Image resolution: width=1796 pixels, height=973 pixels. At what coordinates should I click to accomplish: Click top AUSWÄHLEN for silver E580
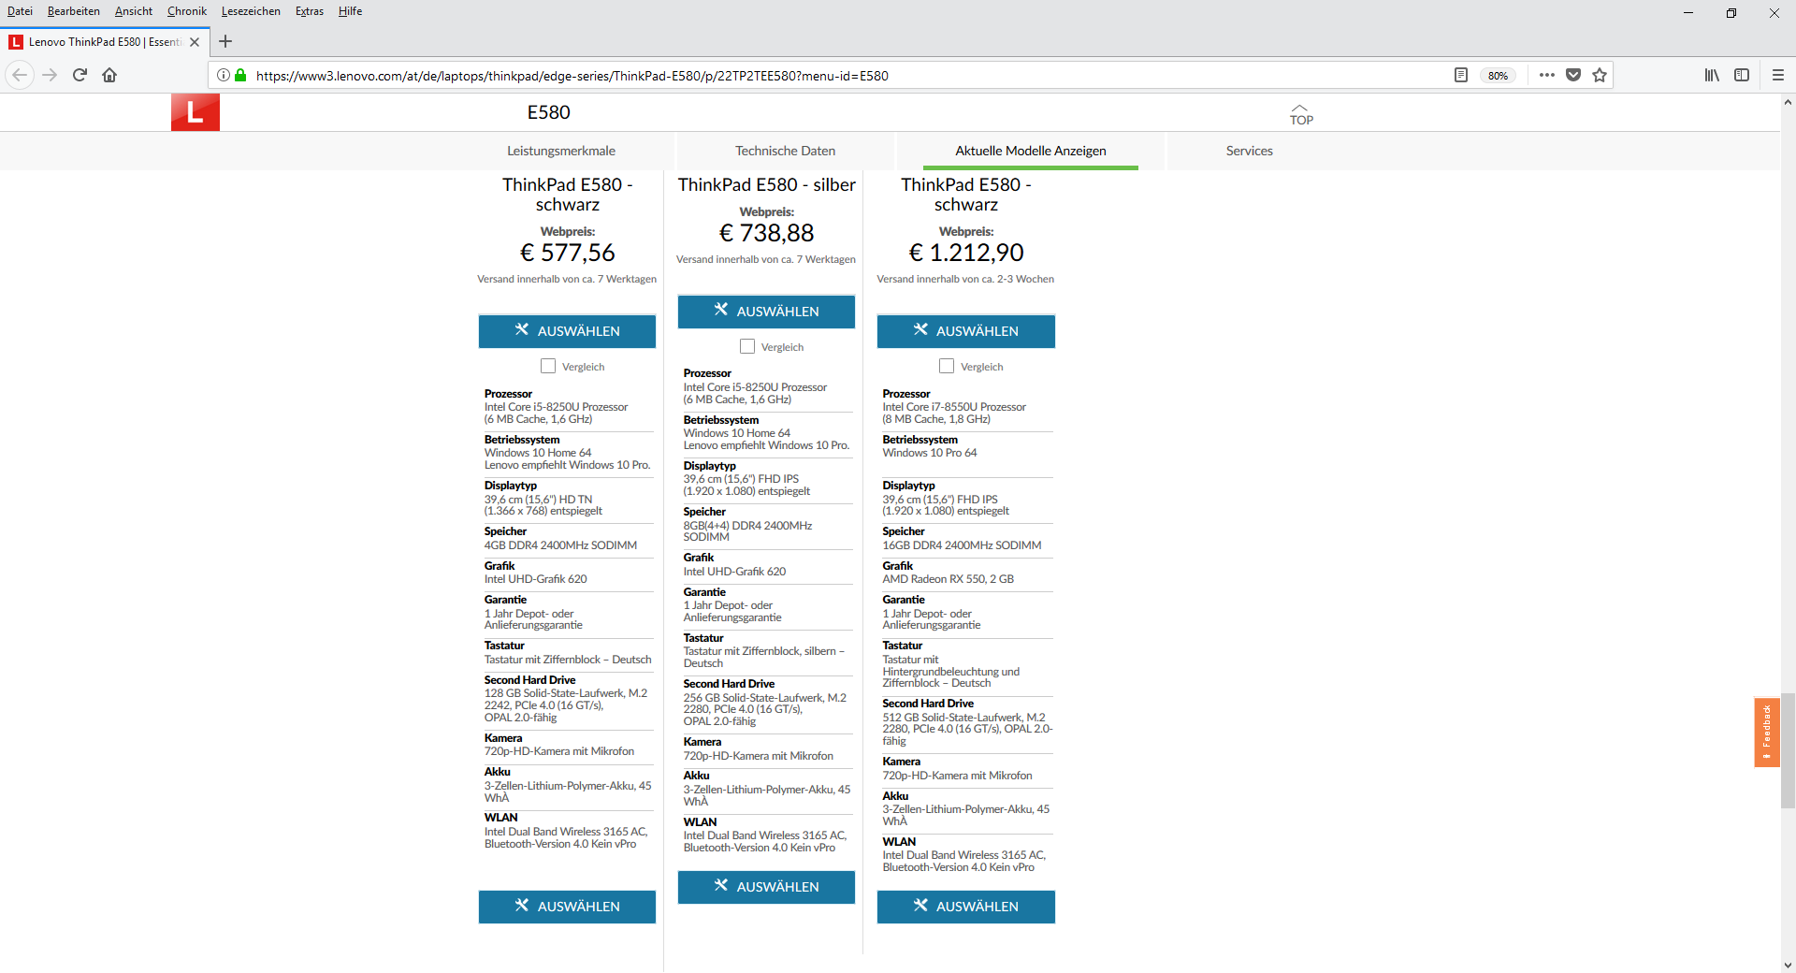click(x=766, y=312)
